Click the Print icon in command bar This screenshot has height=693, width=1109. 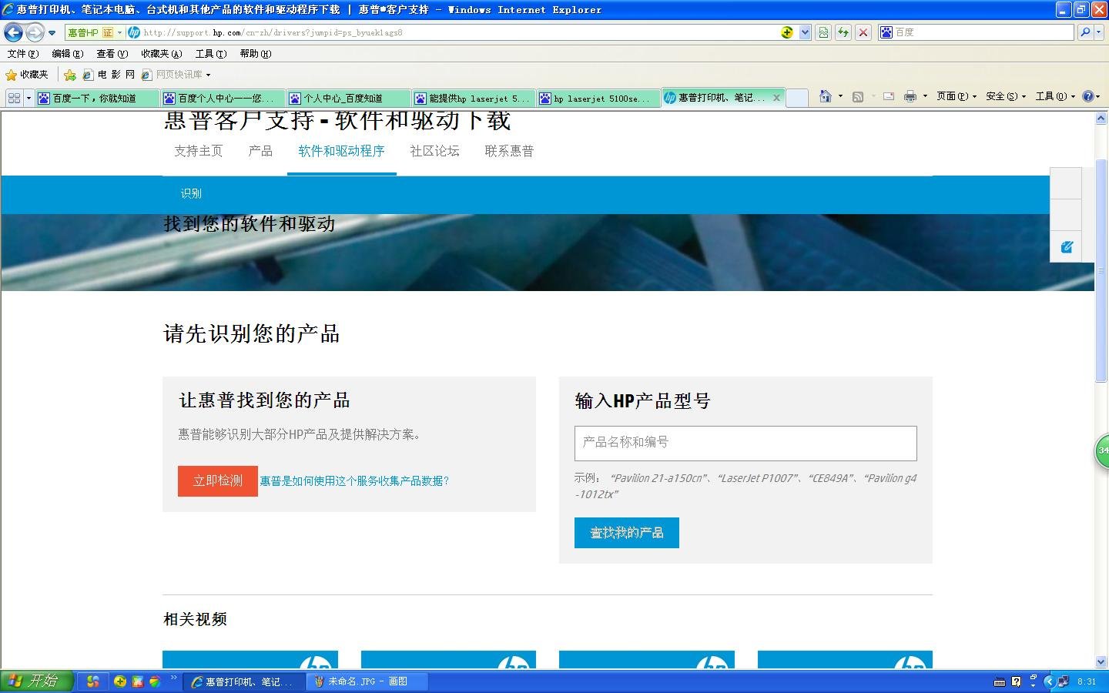[910, 96]
